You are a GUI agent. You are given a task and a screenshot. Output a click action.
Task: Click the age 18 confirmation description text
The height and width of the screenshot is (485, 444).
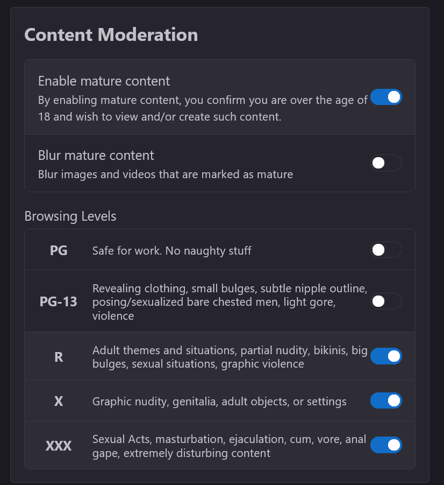tap(202, 108)
